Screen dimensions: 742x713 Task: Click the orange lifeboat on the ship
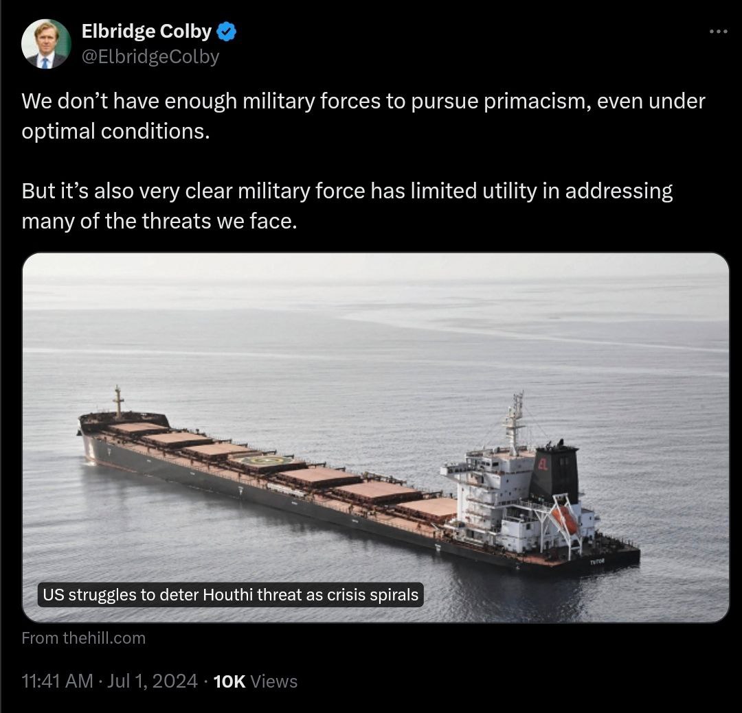coord(565,519)
